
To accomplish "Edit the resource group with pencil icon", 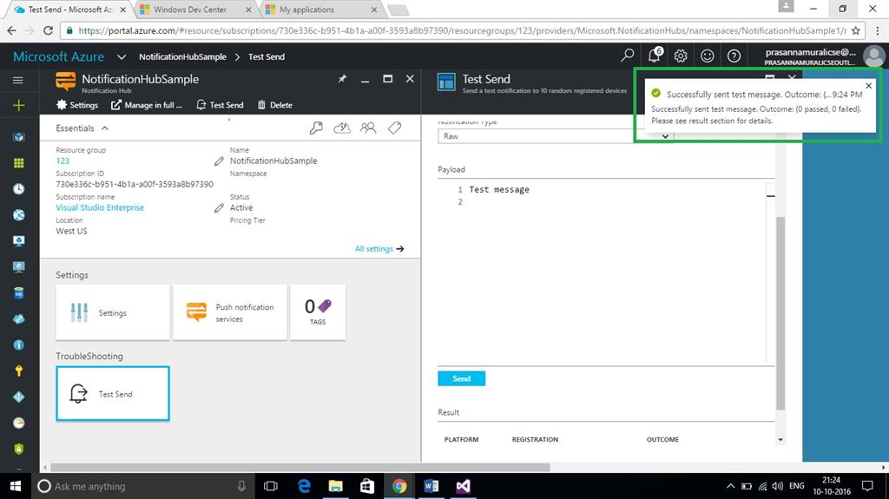I will click(x=219, y=161).
